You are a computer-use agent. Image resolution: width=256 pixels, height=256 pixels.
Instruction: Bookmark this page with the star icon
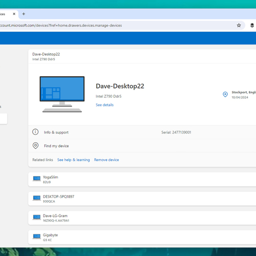tap(239, 26)
